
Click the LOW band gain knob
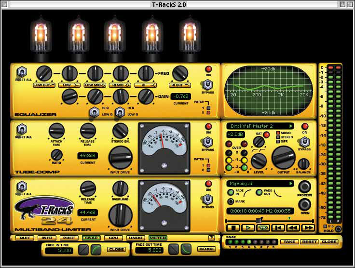[70, 96]
